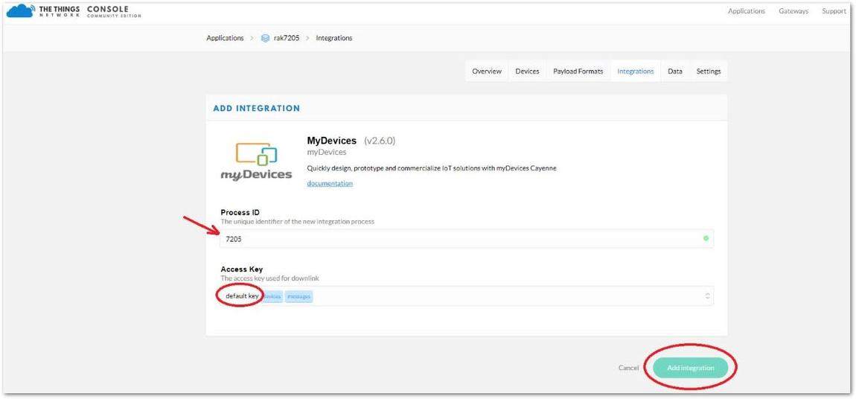This screenshot has height=399, width=856.
Task: Click the devices tag on access key
Action: tap(273, 296)
